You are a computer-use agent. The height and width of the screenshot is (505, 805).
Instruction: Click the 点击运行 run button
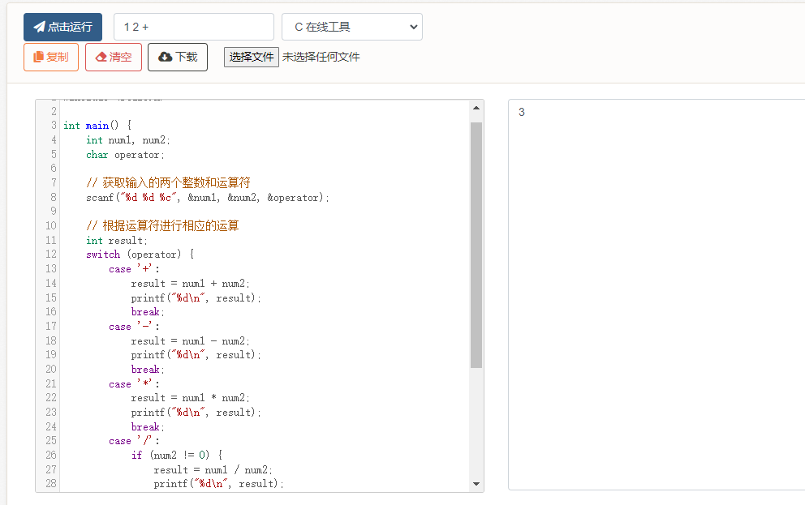[x=62, y=27]
